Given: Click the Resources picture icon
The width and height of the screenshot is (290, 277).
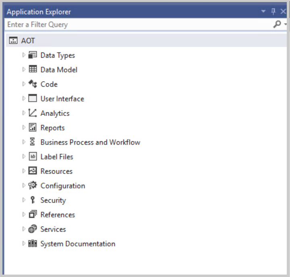Looking at the screenshot, I should pyautogui.click(x=33, y=171).
